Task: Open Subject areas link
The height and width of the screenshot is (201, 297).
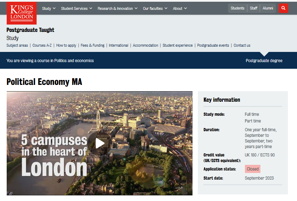Action: pos(17,45)
